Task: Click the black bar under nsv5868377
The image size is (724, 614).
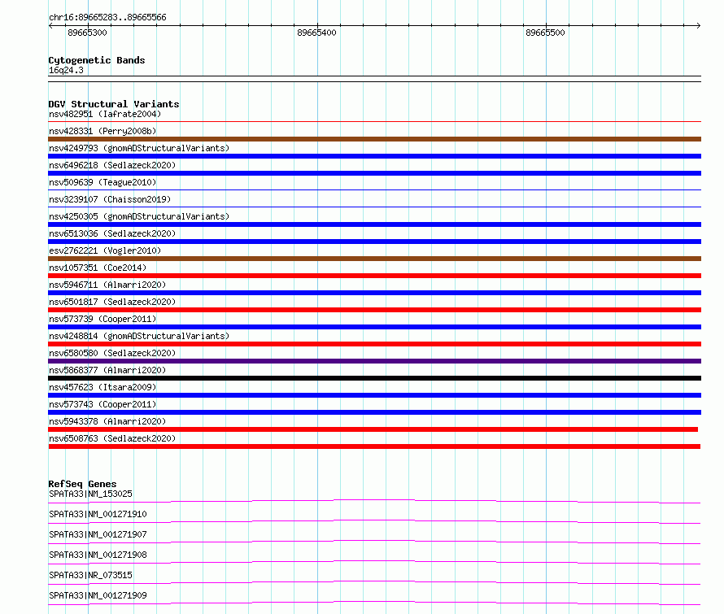Action: click(x=374, y=378)
